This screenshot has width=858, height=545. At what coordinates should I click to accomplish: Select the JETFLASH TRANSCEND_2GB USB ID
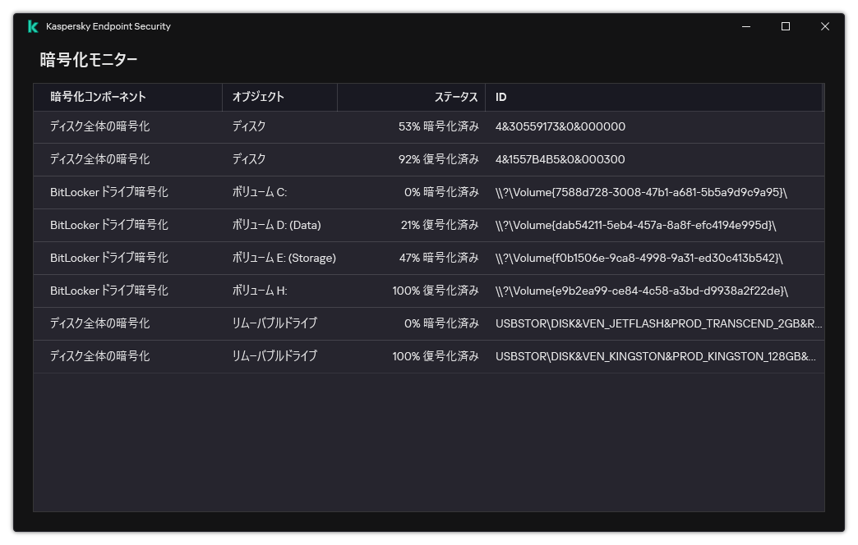coord(659,323)
